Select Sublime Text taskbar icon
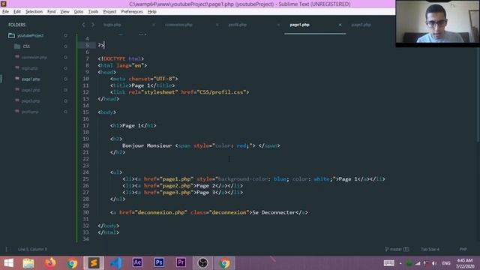 coord(94,263)
